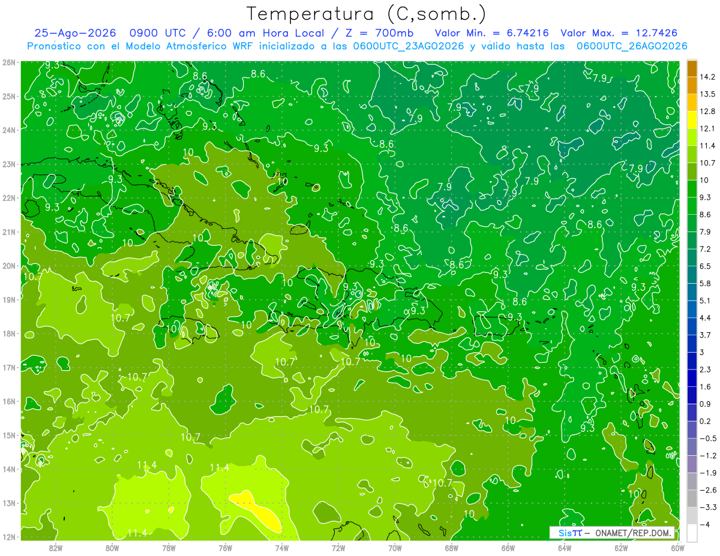Image resolution: width=720 pixels, height=556 pixels.
Task: Click the 'Valor Min. = 6.74216' text
Action: (x=492, y=33)
